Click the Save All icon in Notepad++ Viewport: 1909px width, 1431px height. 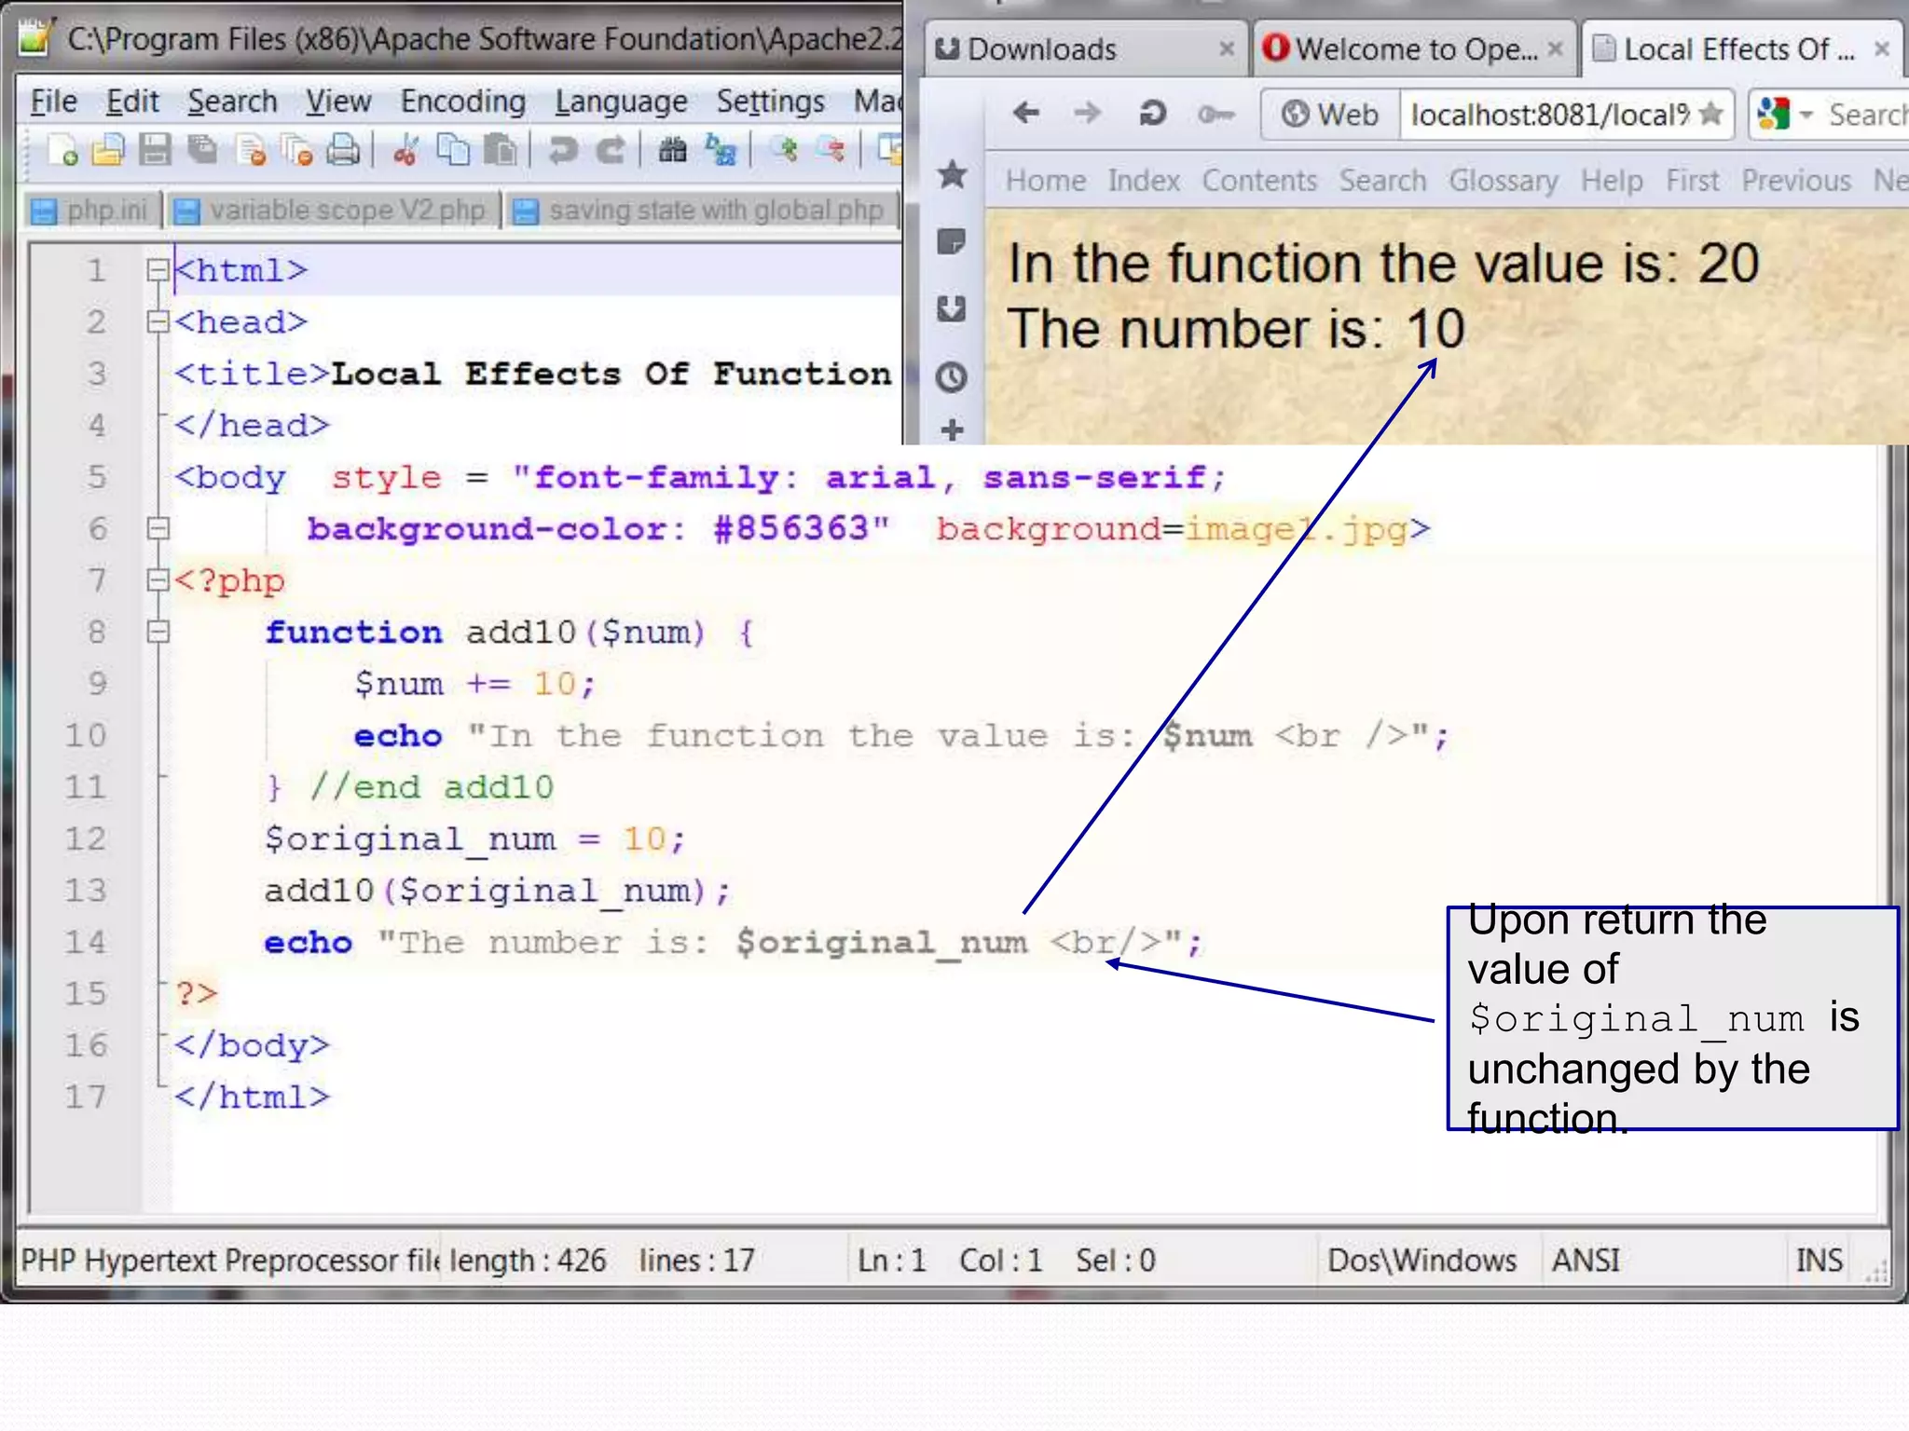click(202, 150)
